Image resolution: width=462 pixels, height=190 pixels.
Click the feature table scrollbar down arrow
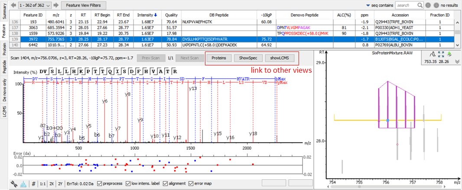[456, 45]
